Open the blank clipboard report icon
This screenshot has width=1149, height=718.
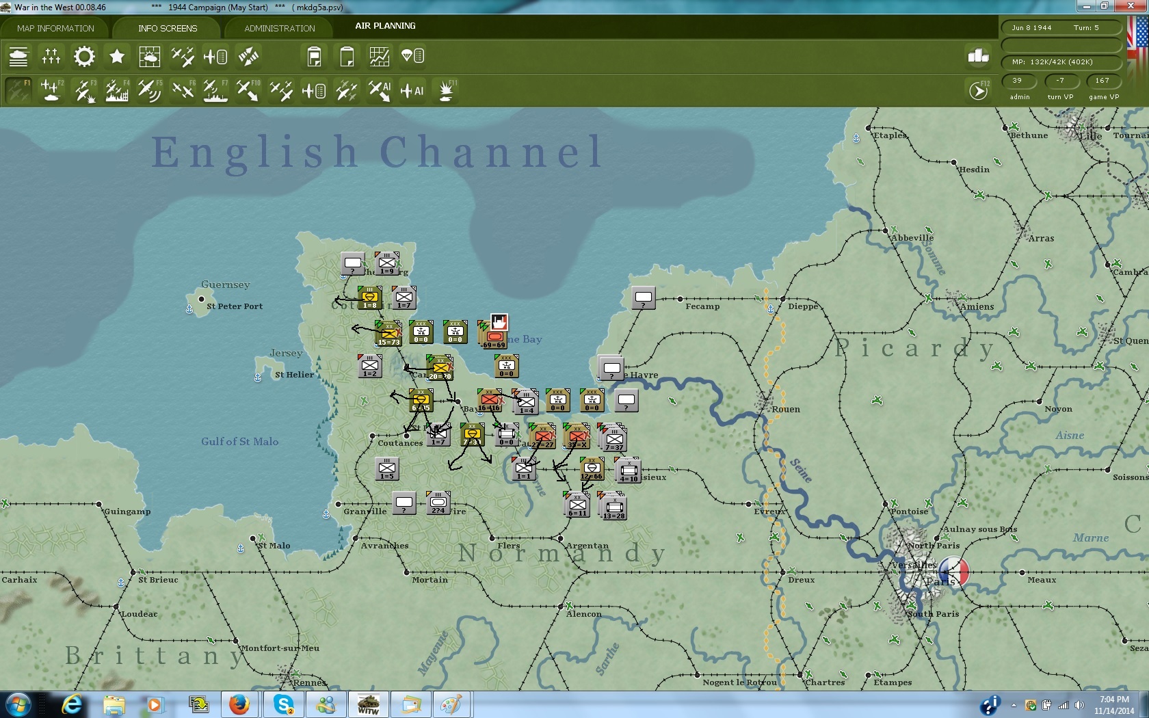click(347, 56)
